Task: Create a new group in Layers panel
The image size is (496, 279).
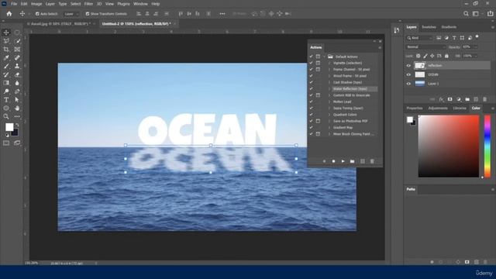Action: click(467, 99)
